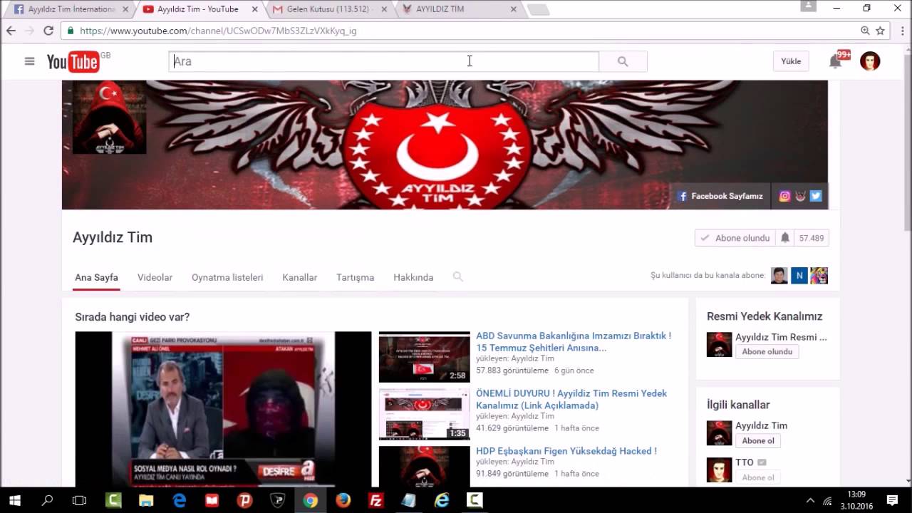Click the 57.489 subscriber count
912x513 pixels.
(x=812, y=238)
